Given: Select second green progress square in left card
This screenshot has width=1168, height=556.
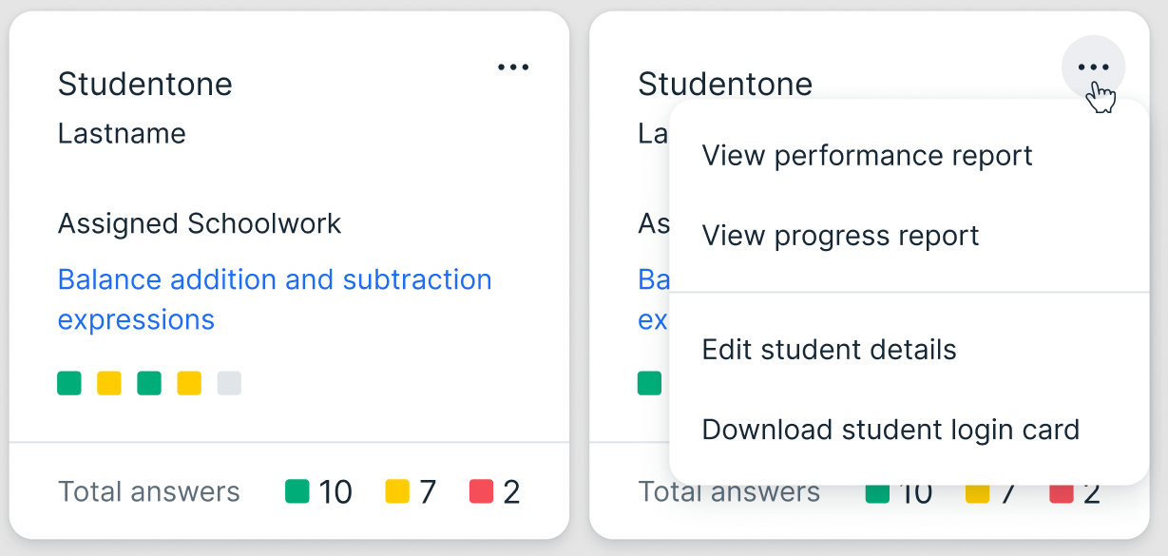Looking at the screenshot, I should 149,383.
